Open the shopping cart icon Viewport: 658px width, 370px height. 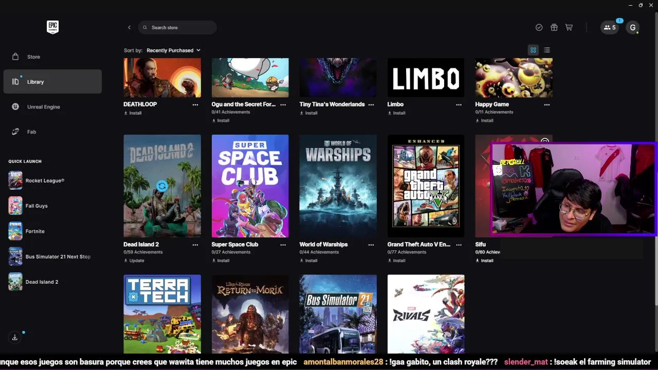point(569,27)
